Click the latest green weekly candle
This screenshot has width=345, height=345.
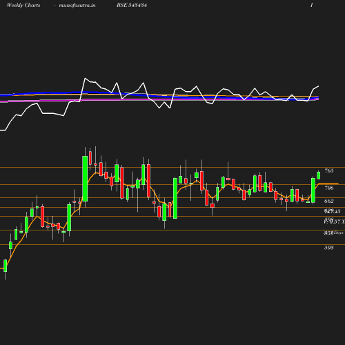click(319, 175)
